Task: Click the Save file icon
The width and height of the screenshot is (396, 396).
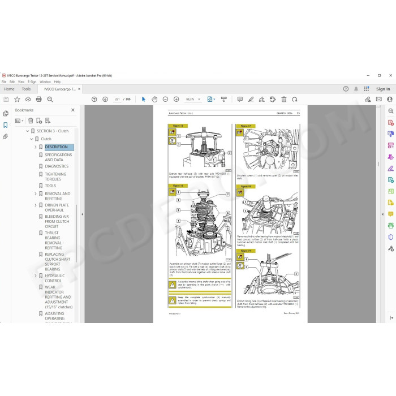Action: tap(6, 99)
